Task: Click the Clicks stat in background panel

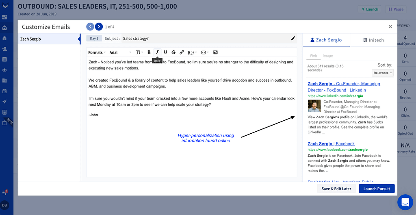Action: tap(405, 112)
